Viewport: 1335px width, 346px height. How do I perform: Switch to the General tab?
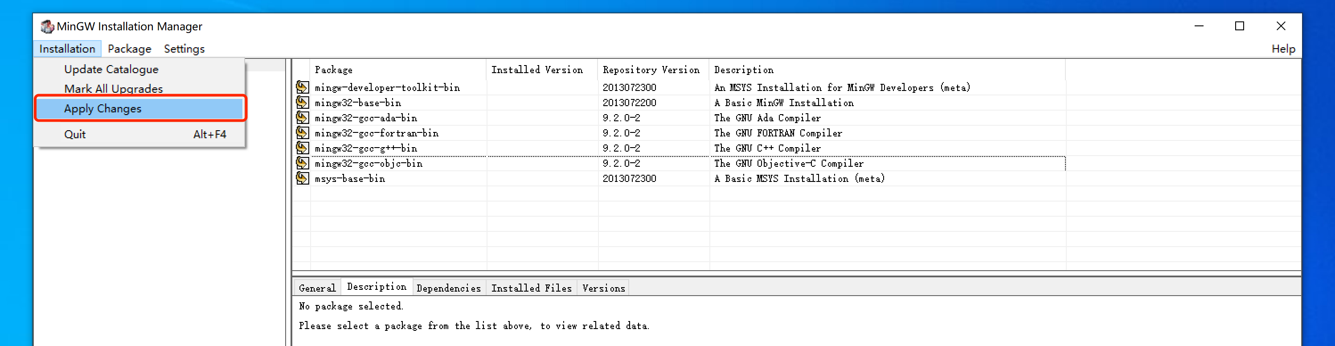click(x=317, y=288)
